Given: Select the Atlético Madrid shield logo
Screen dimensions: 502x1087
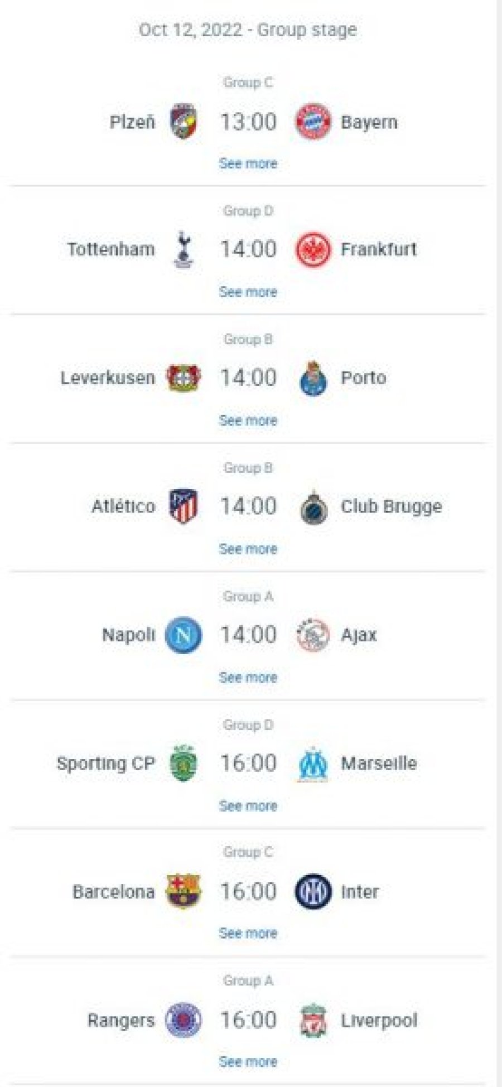Looking at the screenshot, I should coord(184,506).
